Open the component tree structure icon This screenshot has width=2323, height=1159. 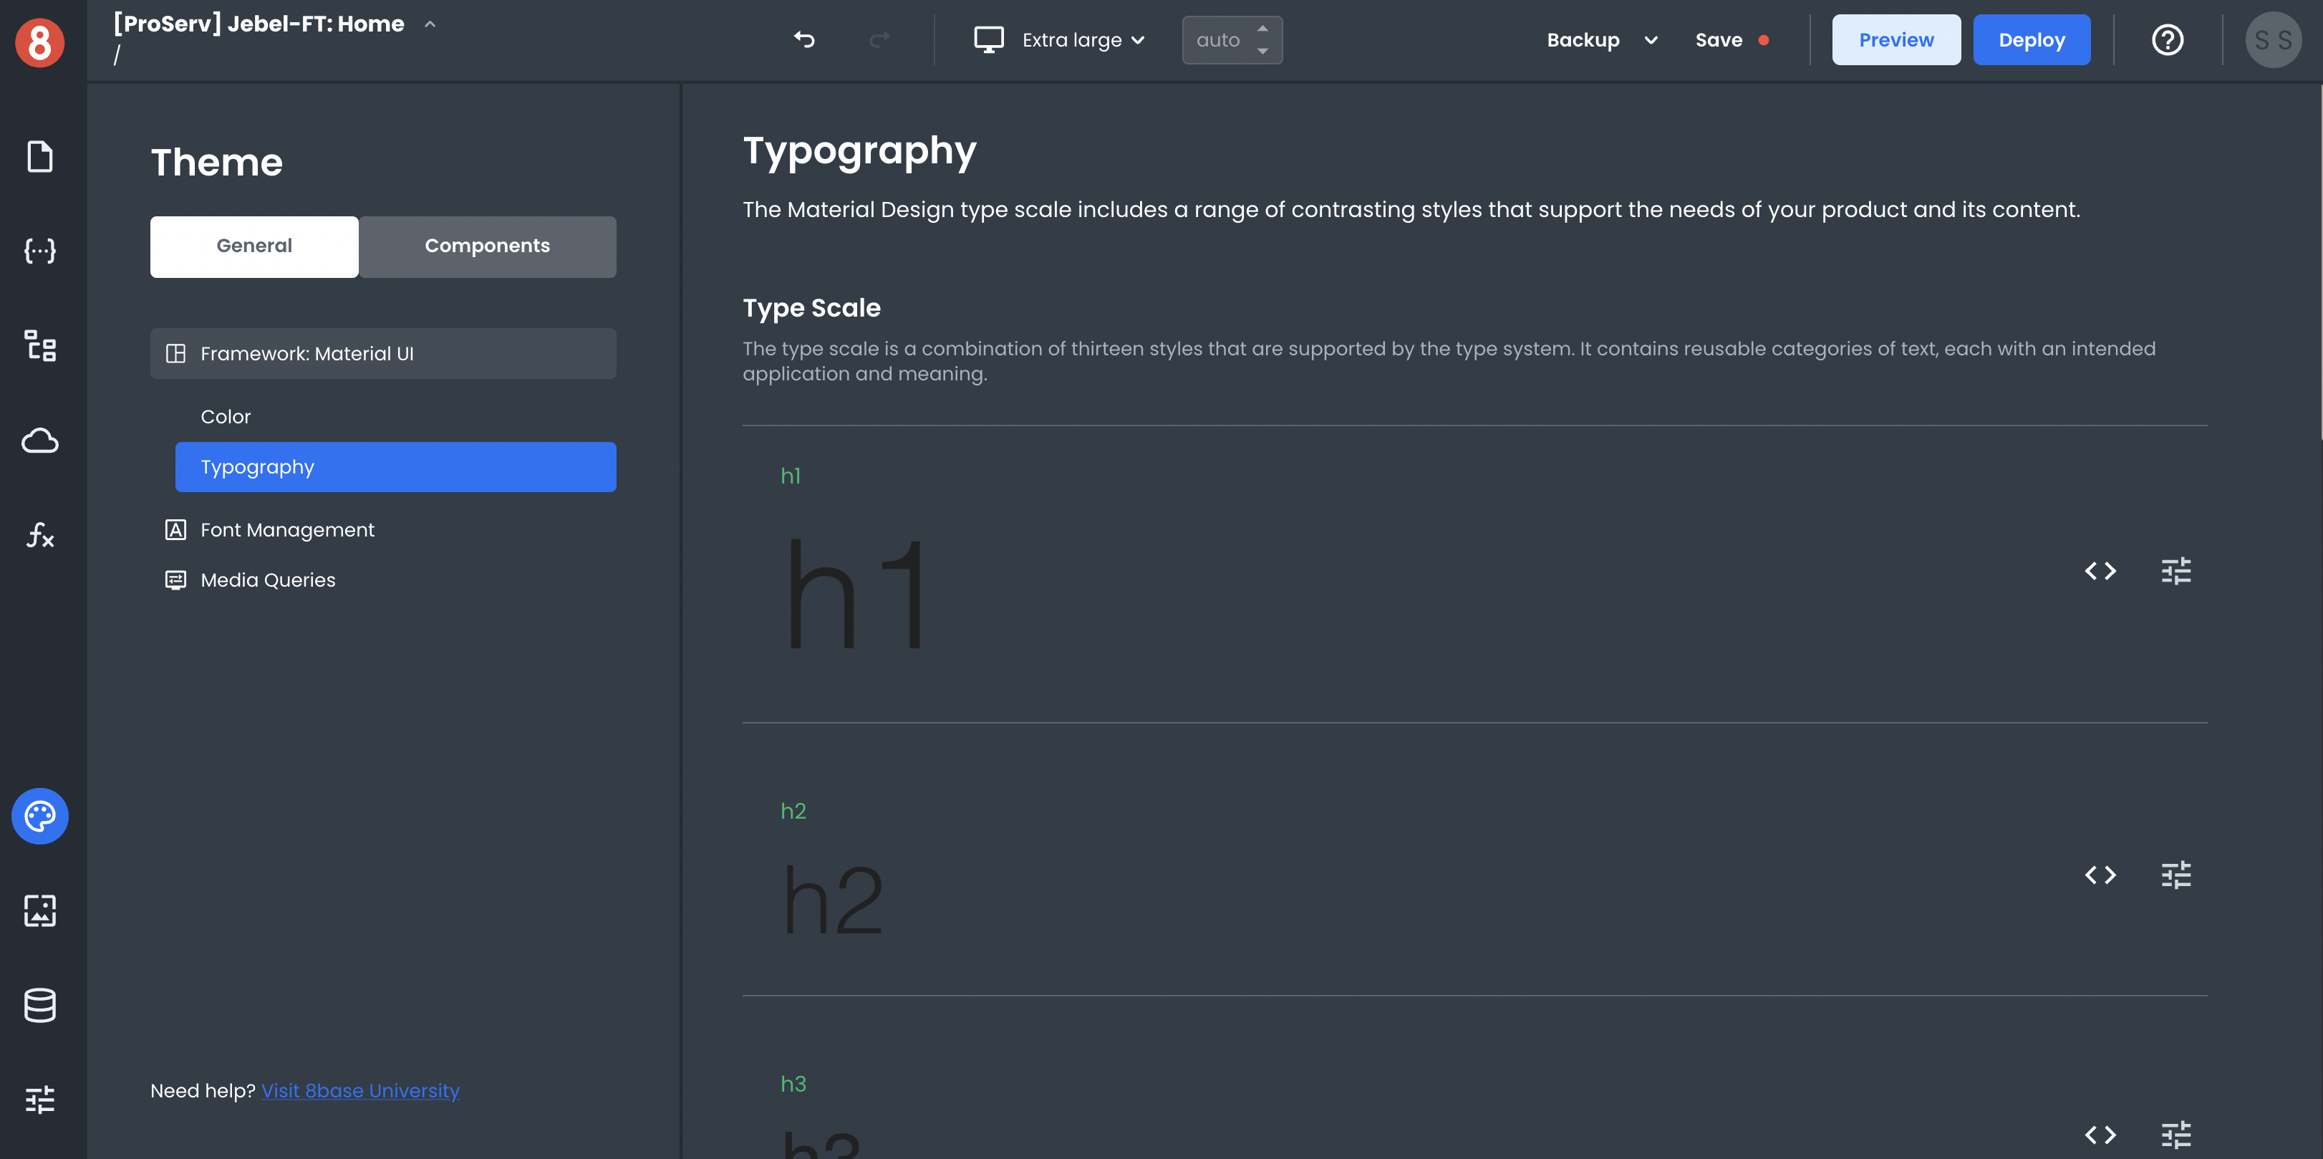pyautogui.click(x=39, y=345)
